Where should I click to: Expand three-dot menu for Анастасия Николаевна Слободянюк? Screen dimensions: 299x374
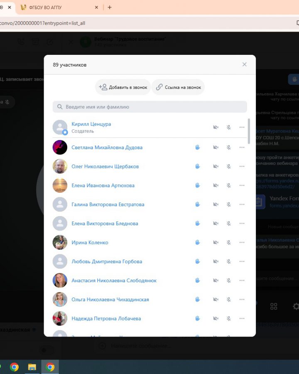[x=242, y=280]
